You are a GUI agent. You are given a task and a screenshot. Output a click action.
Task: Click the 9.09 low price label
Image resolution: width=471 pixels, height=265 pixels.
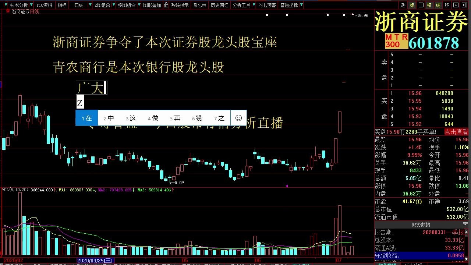(x=179, y=183)
